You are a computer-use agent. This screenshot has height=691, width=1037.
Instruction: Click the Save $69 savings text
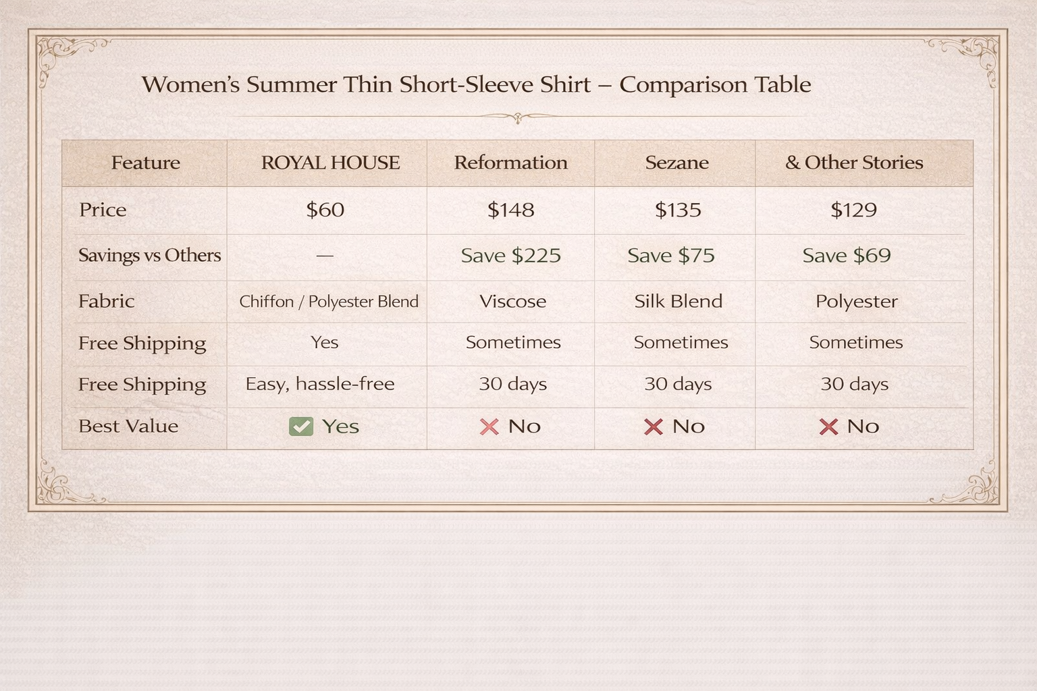point(847,256)
